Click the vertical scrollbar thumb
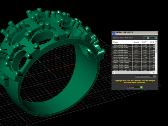 [156, 48]
